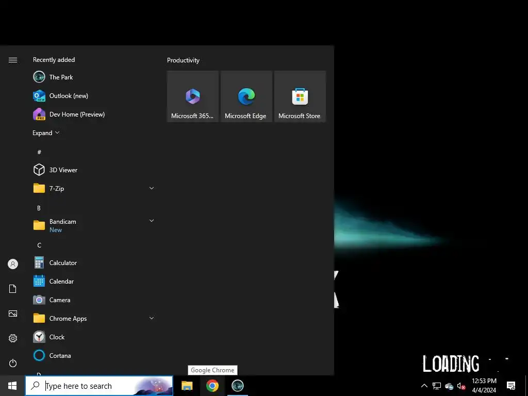
Task: Expand the 7-Zip folder chevron
Action: (x=152, y=188)
